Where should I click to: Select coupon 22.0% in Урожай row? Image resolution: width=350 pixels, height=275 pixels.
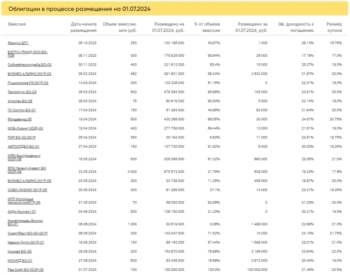pyautogui.click(x=337, y=251)
